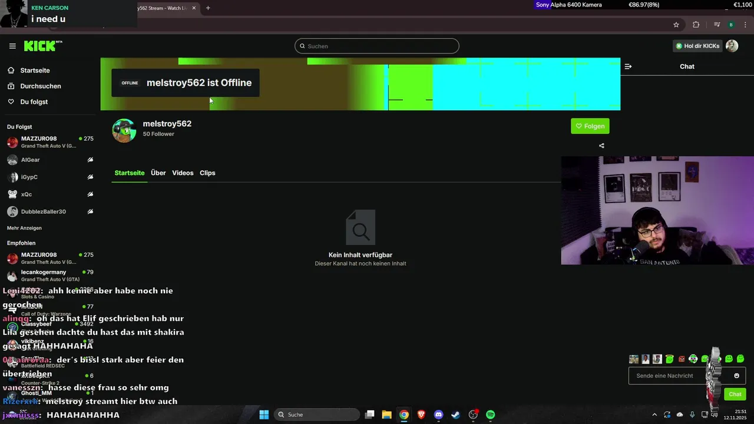Click the green Folgen button
This screenshot has height=424, width=754.
(x=590, y=126)
